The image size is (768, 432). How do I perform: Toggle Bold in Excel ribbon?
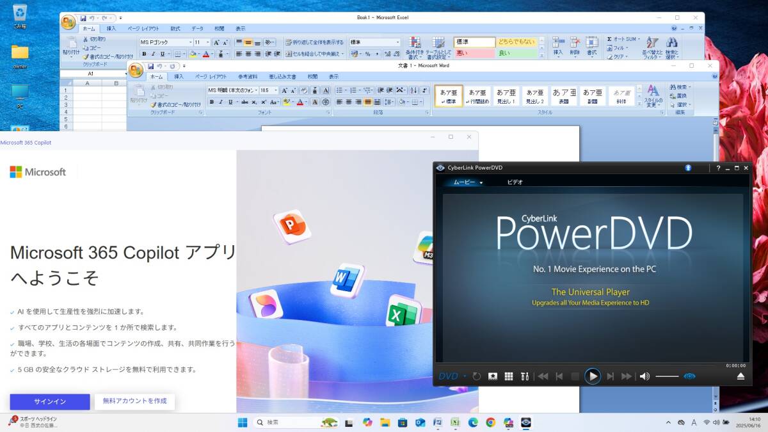[x=144, y=54]
